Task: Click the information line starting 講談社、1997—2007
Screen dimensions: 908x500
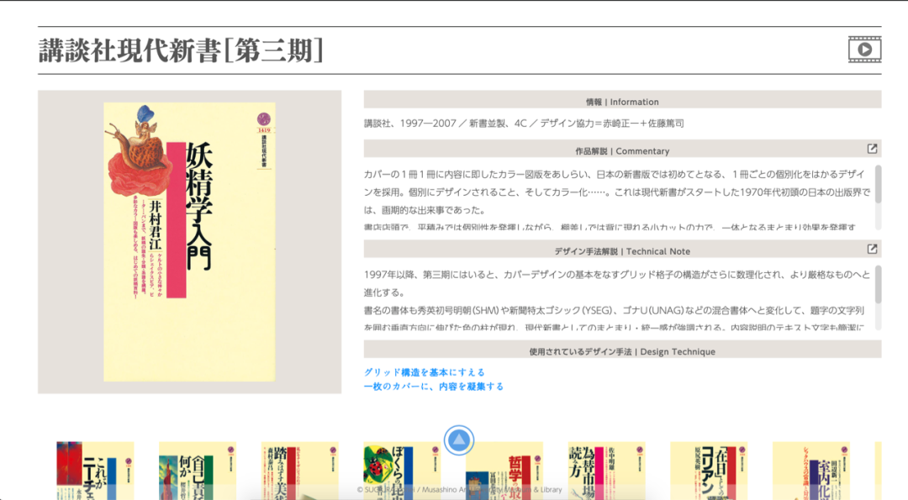Action: click(524, 124)
